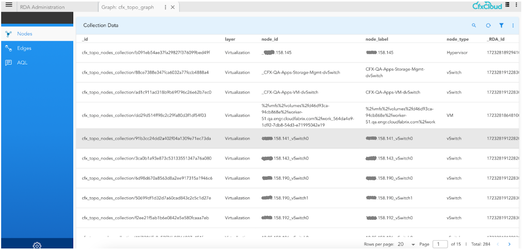This screenshot has height=250, width=522.
Task: Click the server stack icon beside CfxCloud logo
Action: click(507, 5)
